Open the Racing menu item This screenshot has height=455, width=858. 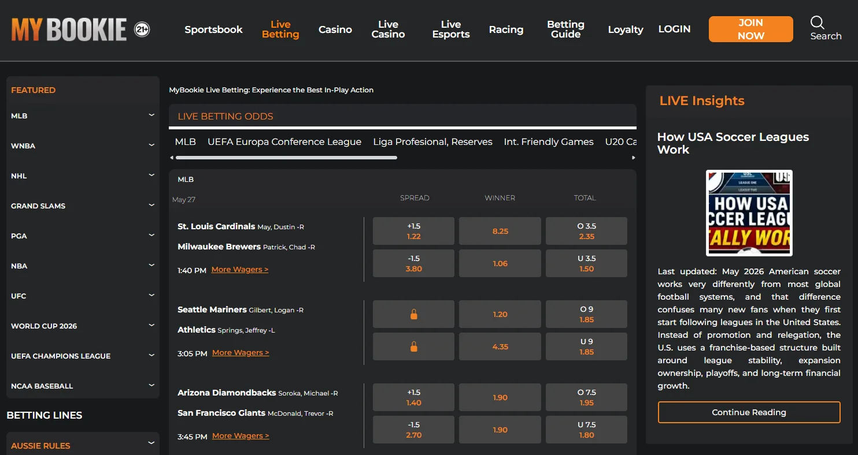506,29
